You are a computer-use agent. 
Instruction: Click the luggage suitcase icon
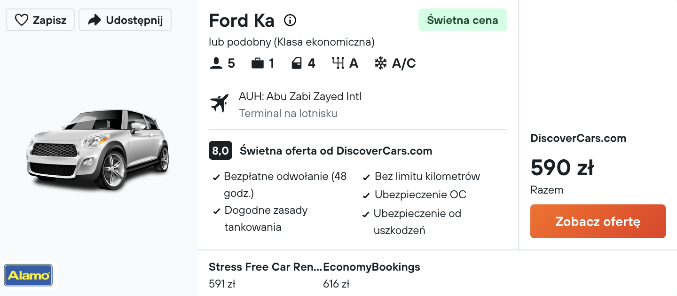tap(257, 63)
